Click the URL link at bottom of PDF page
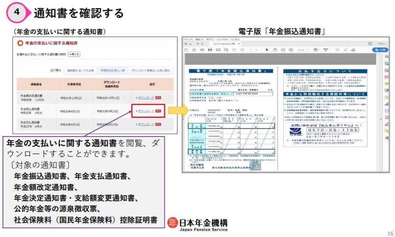The height and width of the screenshot is (237, 395). (x=324, y=143)
